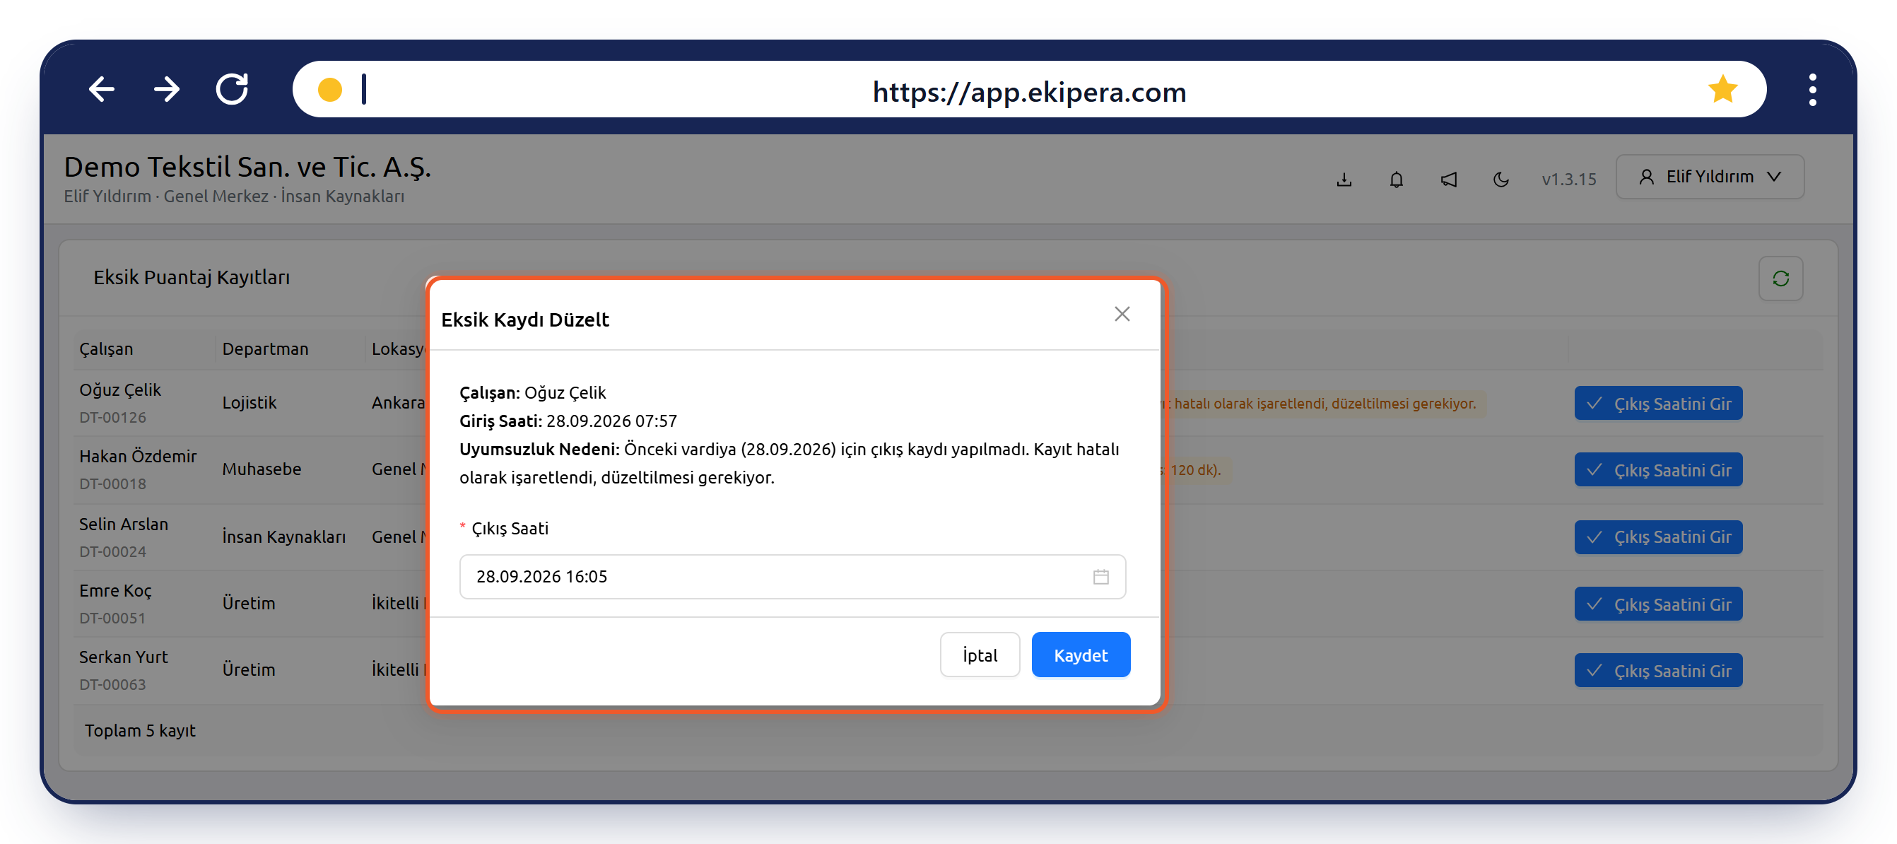Click the Çalışan column header
The image size is (1897, 844).
point(106,349)
